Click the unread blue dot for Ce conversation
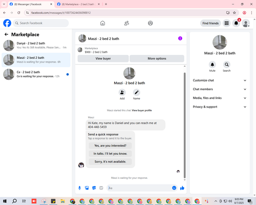The image size is (256, 205). [68, 74]
